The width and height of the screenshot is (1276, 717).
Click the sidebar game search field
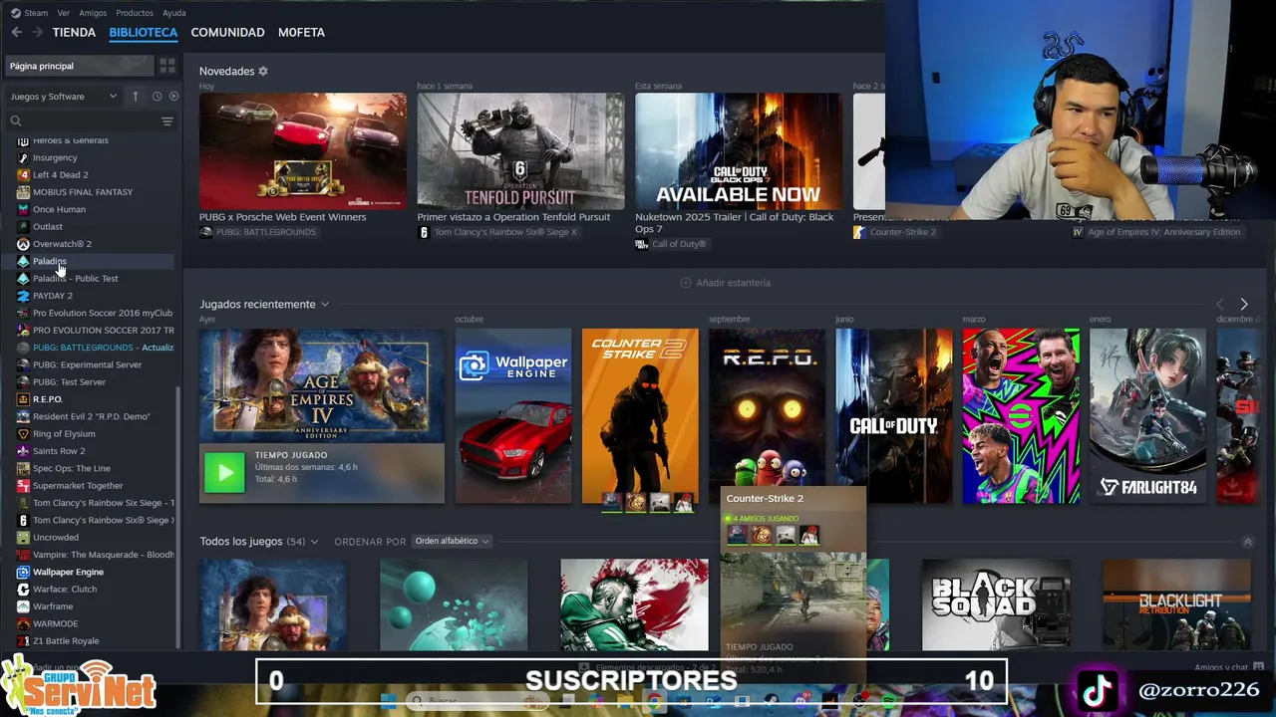(x=90, y=121)
